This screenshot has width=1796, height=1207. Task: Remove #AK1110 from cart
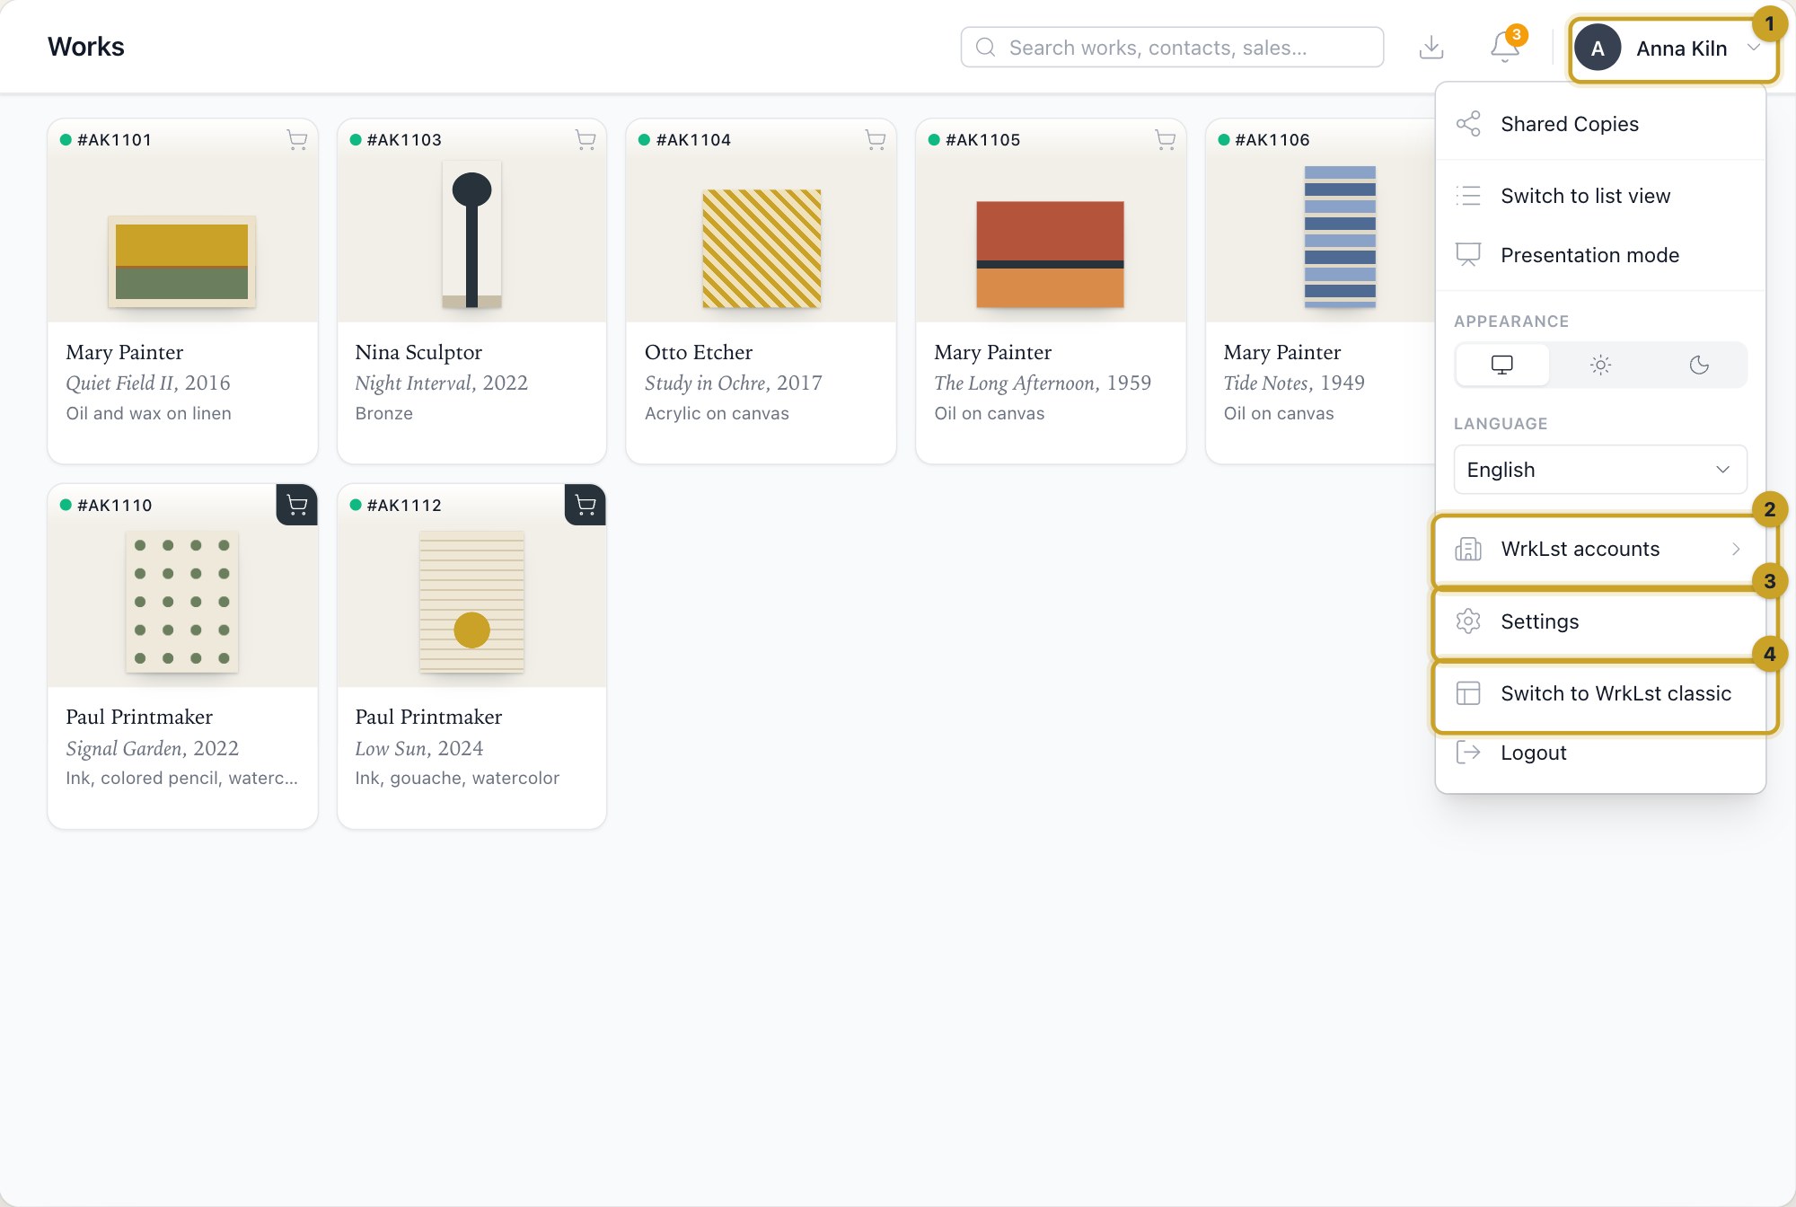click(x=297, y=505)
